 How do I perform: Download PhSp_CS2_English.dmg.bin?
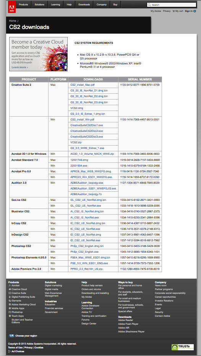pos(87,246)
